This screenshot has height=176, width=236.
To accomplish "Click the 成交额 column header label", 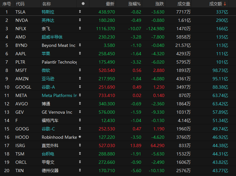I will coord(215,4).
